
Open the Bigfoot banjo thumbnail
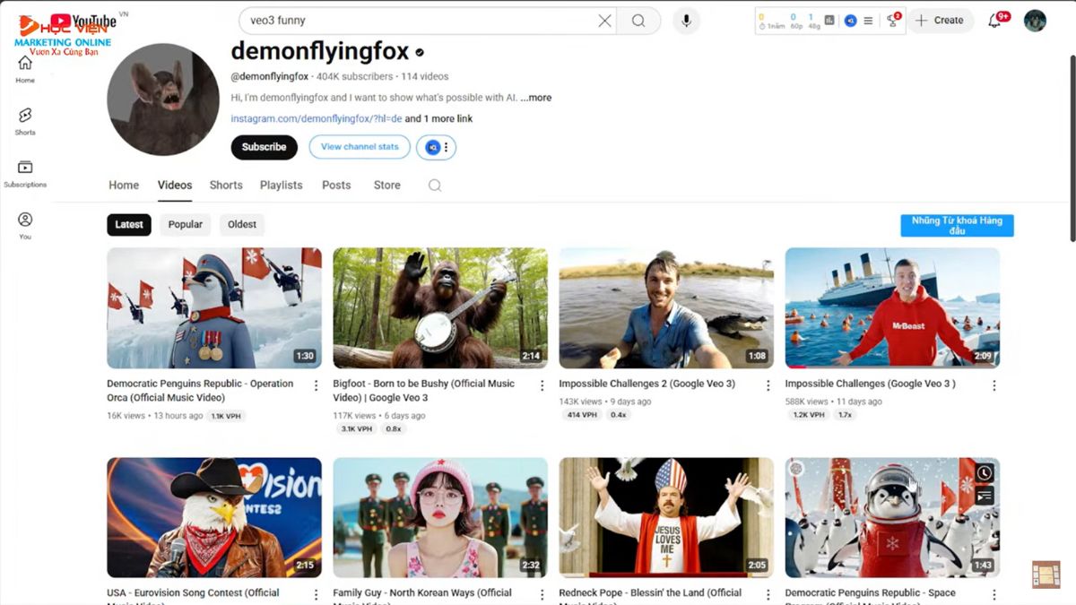[440, 308]
